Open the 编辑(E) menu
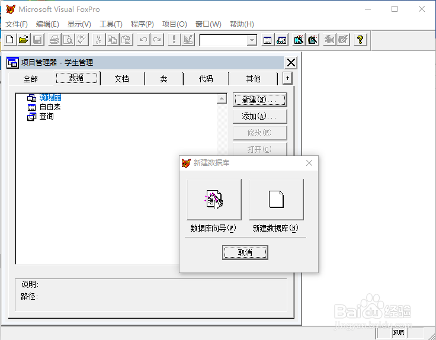The height and width of the screenshot is (340, 436). tap(47, 24)
